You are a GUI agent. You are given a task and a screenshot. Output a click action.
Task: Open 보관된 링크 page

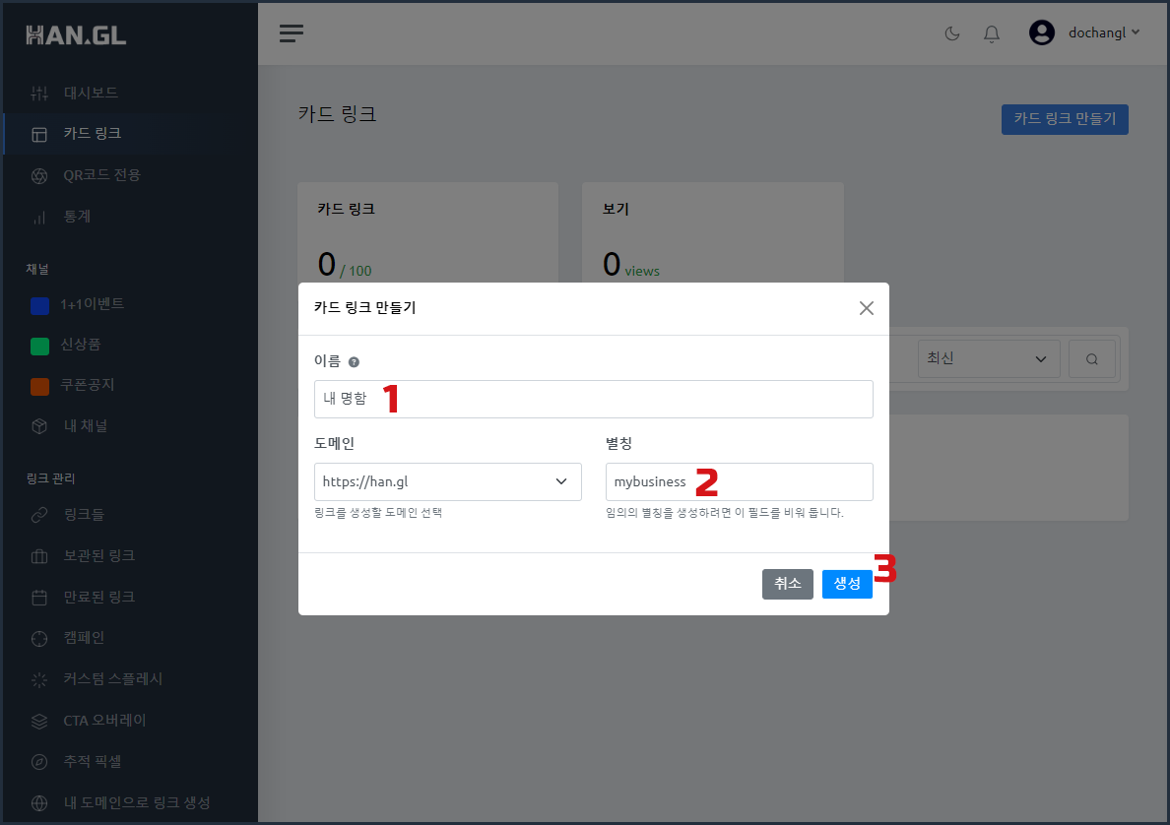click(98, 555)
